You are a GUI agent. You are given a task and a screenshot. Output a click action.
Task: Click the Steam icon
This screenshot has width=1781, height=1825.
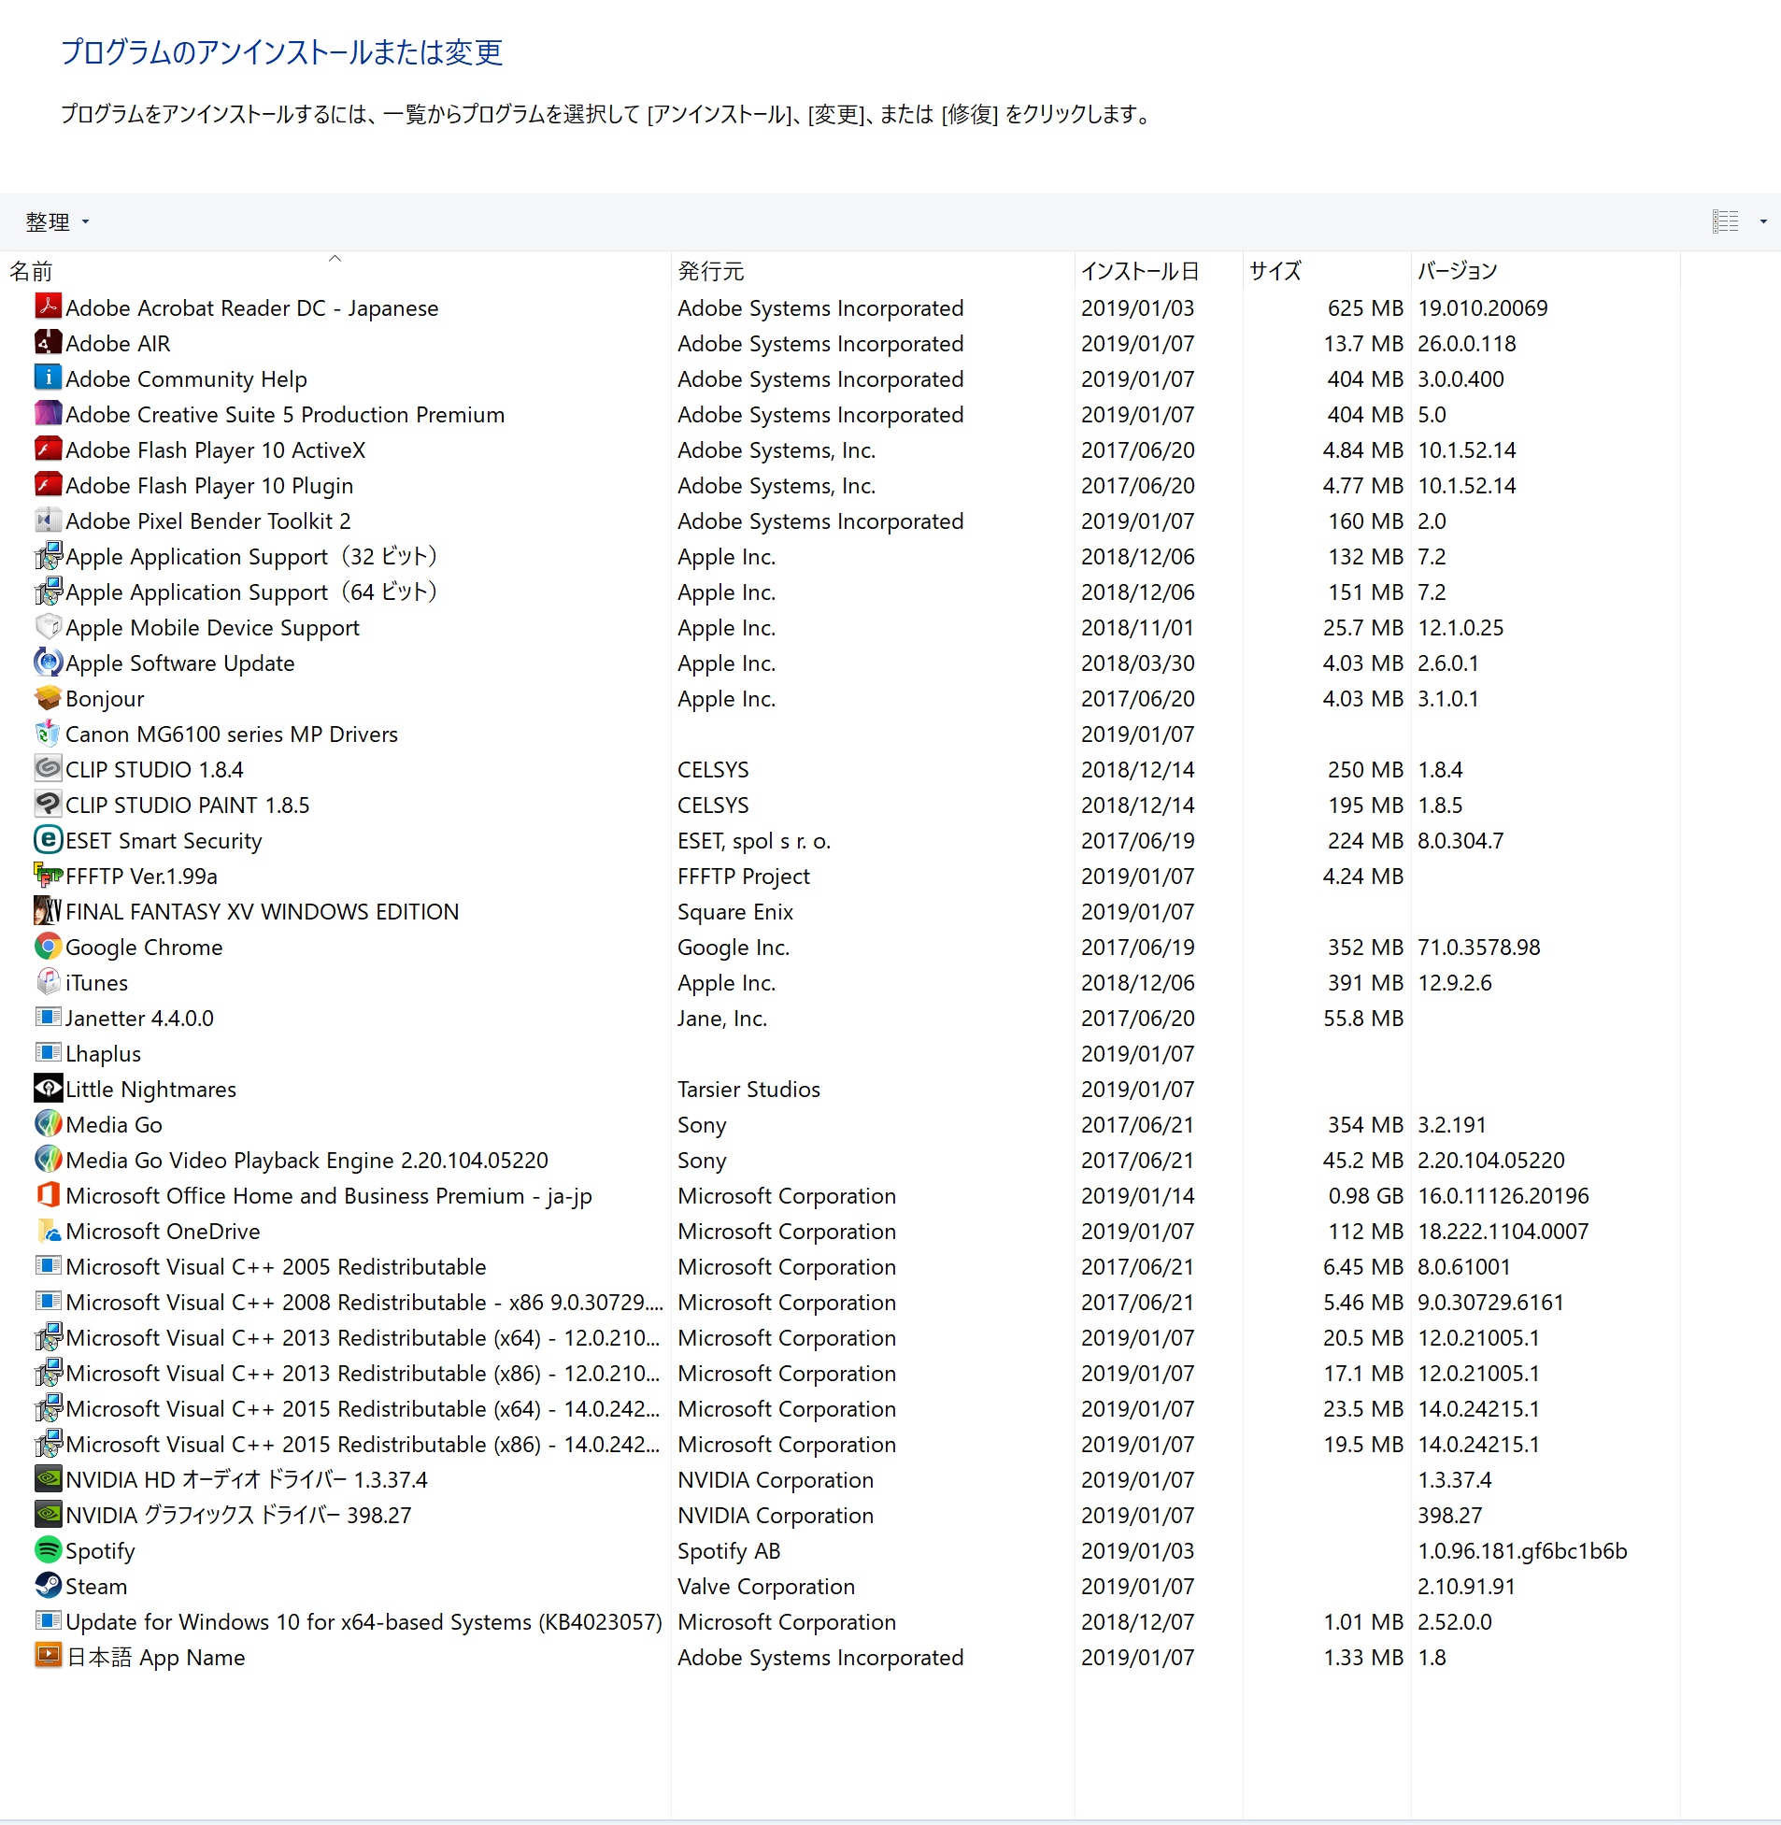(48, 1586)
